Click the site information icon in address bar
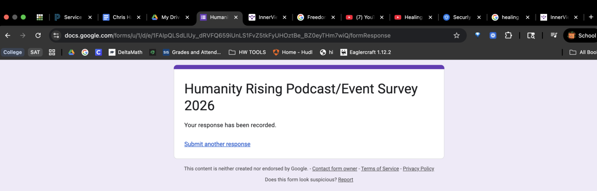This screenshot has height=191, width=597. pyautogui.click(x=56, y=35)
